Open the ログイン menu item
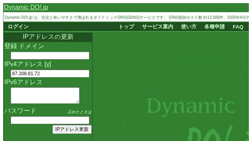This screenshot has width=252, height=141. [19, 27]
